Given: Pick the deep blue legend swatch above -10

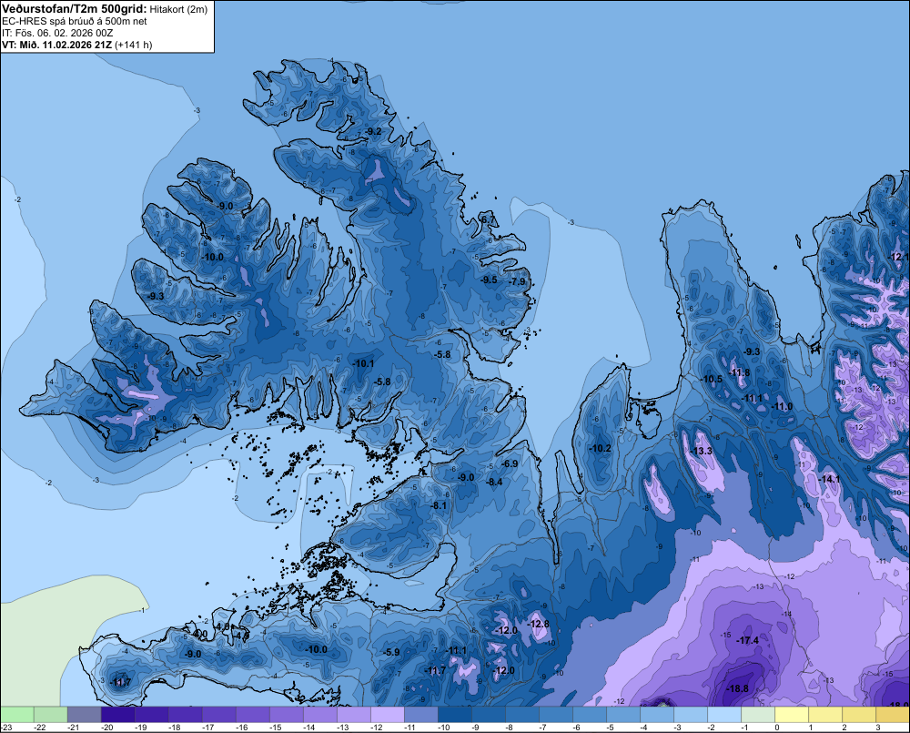Looking at the screenshot, I should click(x=455, y=714).
